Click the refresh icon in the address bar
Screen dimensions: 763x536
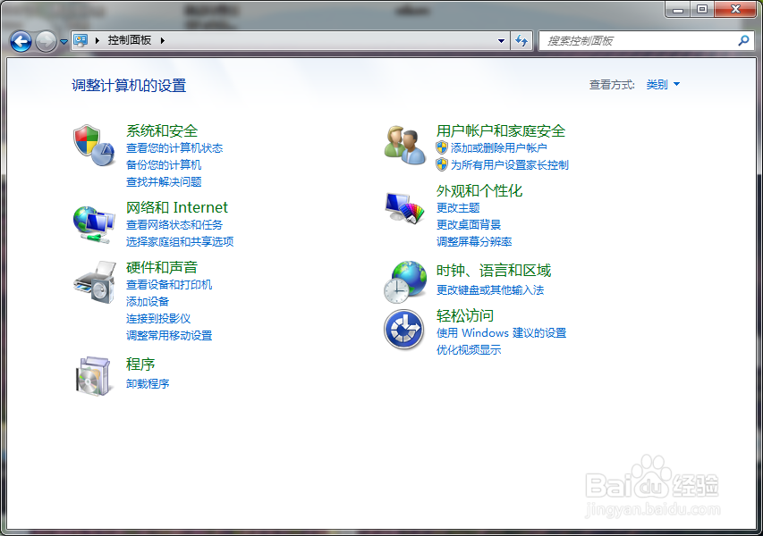coord(521,40)
